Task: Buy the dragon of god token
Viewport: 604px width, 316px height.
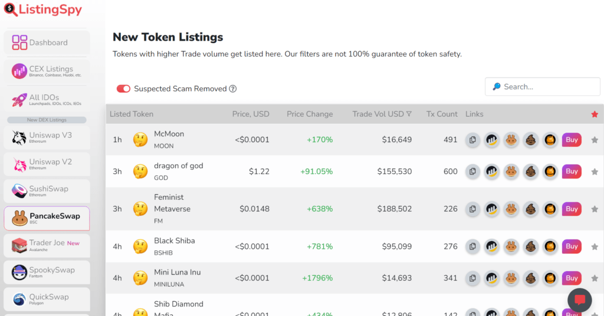Action: [572, 172]
